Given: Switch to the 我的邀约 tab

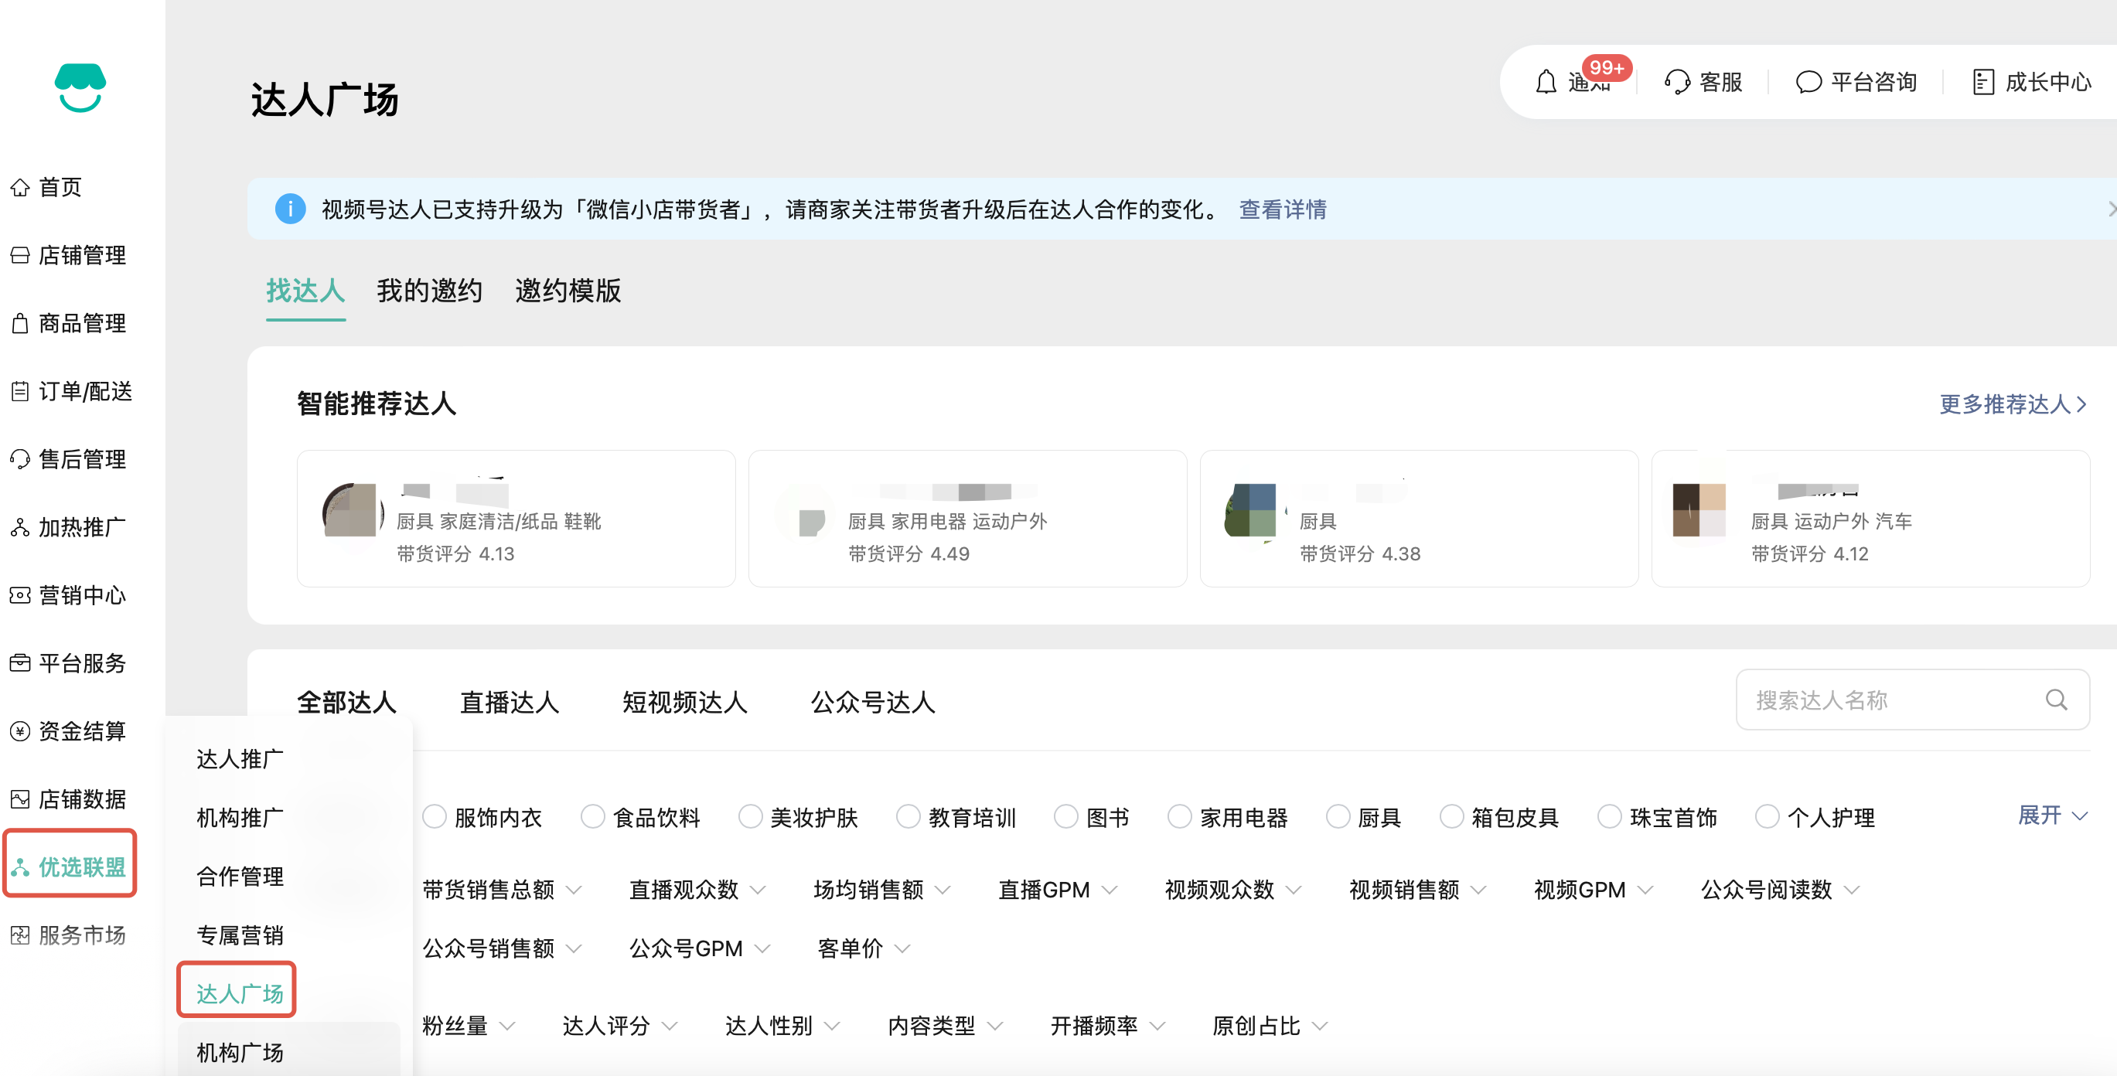Looking at the screenshot, I should 429,291.
